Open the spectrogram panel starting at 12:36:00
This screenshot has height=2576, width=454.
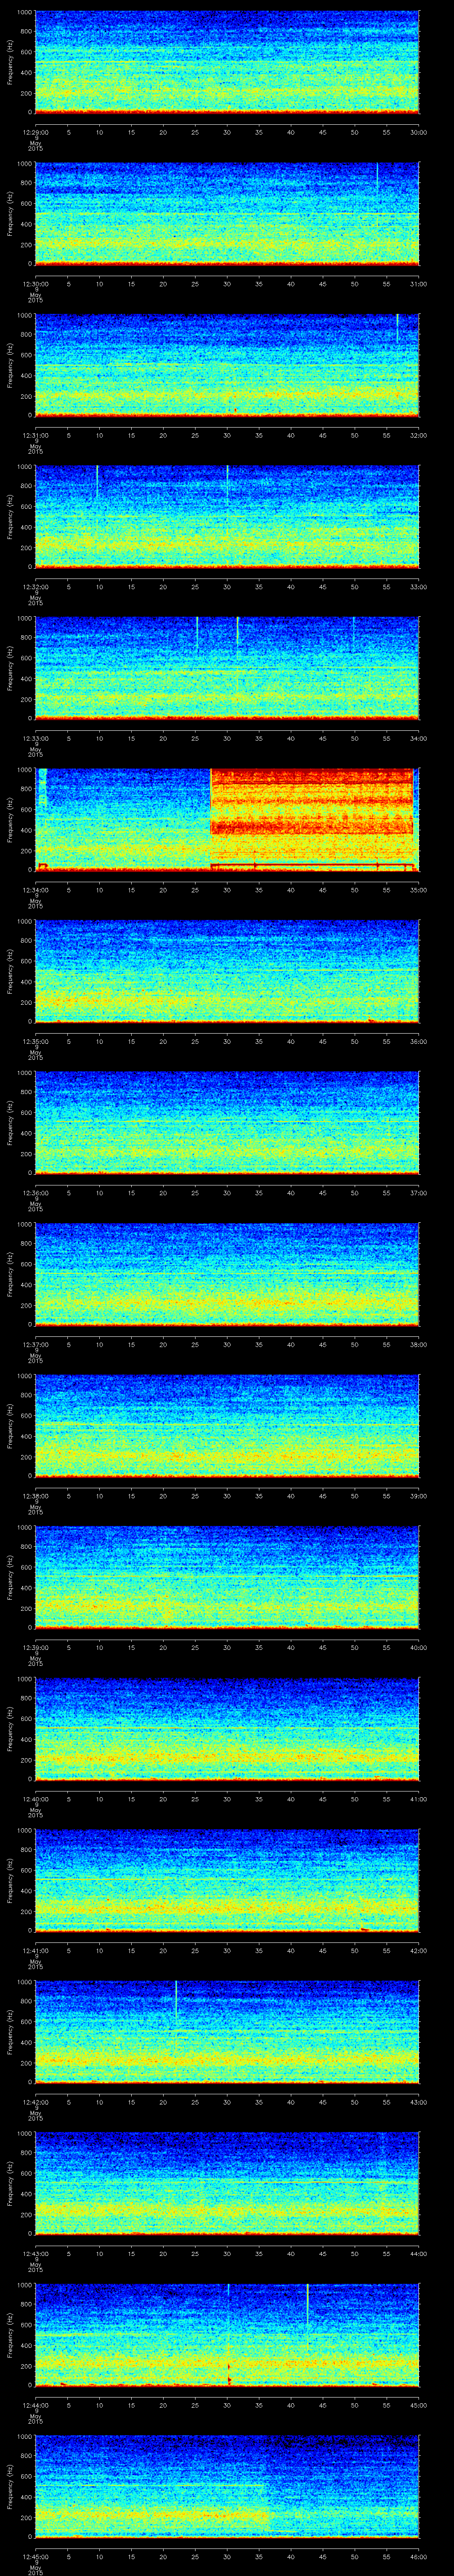(227, 1122)
